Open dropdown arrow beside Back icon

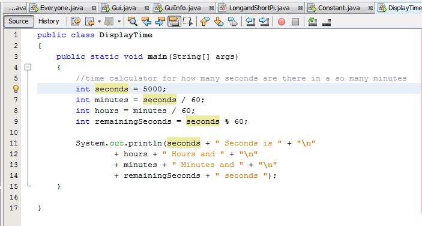click(x=99, y=21)
